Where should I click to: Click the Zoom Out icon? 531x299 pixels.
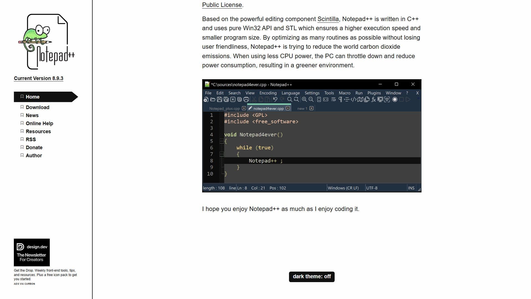point(311,99)
